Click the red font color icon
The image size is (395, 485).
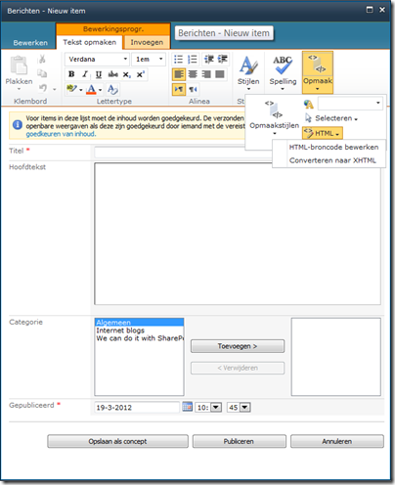(91, 89)
